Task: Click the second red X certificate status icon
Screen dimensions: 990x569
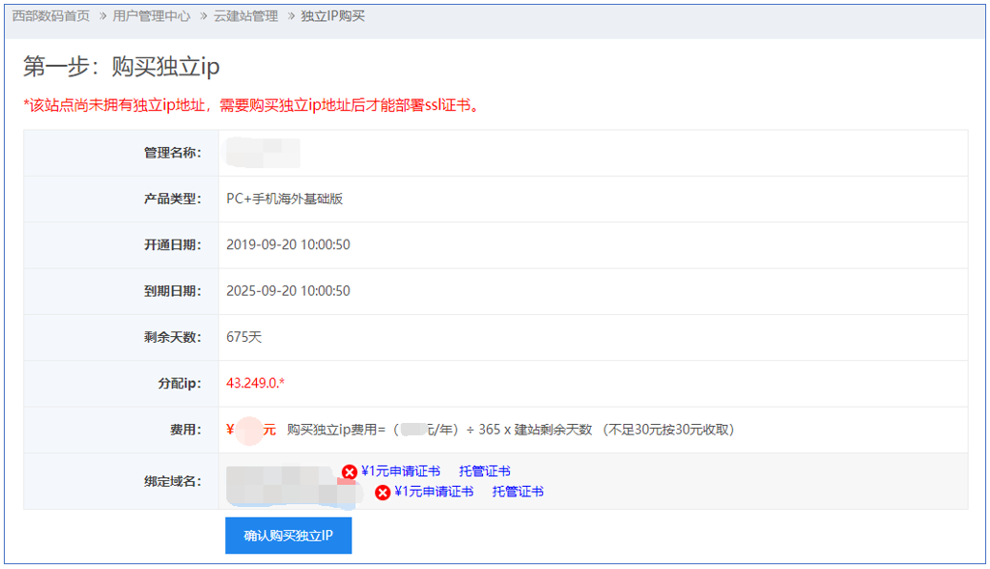Action: pyautogui.click(x=383, y=493)
